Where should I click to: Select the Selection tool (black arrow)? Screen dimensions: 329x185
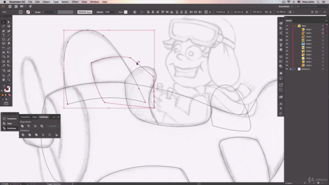[x=4, y=22]
